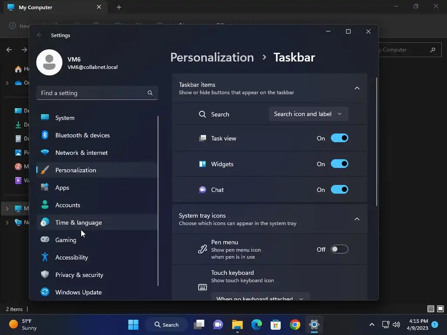Open Task View from the taskbar

click(199, 325)
